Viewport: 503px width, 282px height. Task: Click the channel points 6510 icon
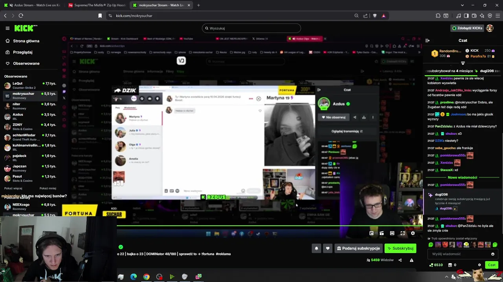[436, 265]
